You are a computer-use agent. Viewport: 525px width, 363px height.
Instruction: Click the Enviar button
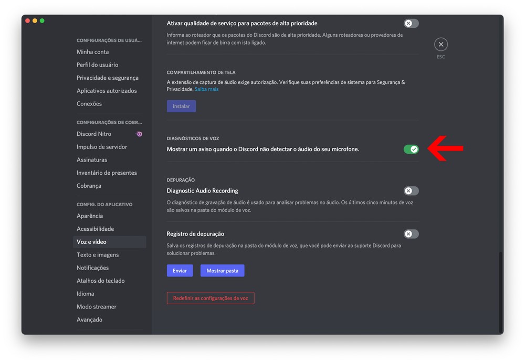180,271
